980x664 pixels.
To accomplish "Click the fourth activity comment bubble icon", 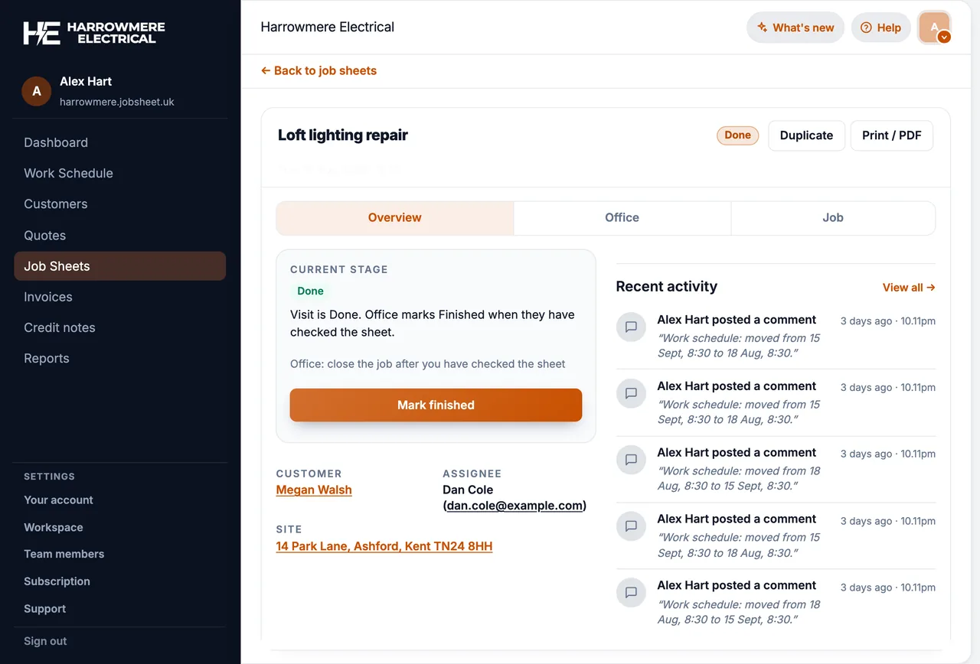I will [631, 526].
